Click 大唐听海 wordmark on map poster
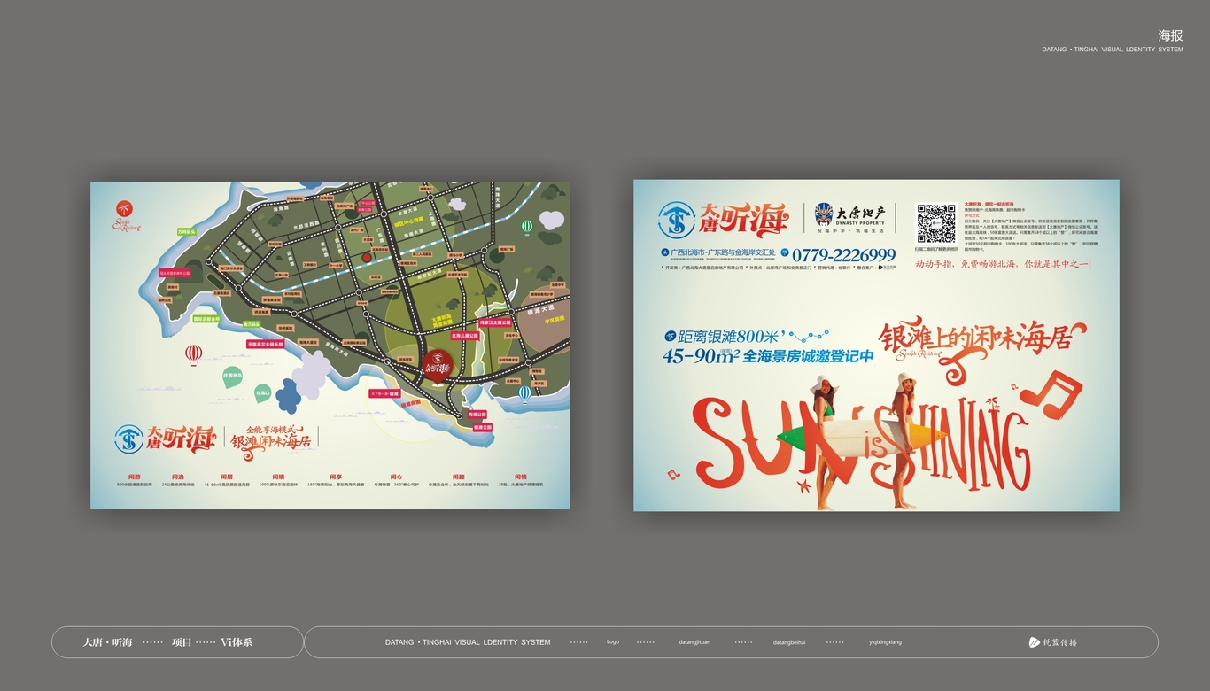 (x=182, y=439)
